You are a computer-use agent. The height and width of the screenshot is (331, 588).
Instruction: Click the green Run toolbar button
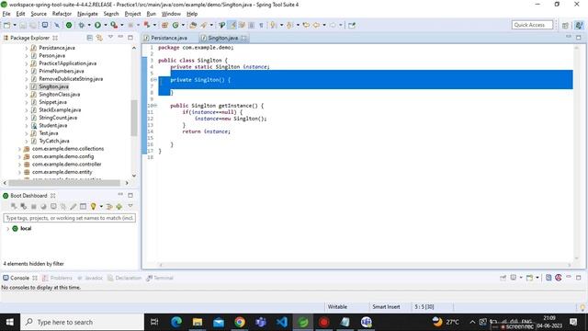(97, 25)
